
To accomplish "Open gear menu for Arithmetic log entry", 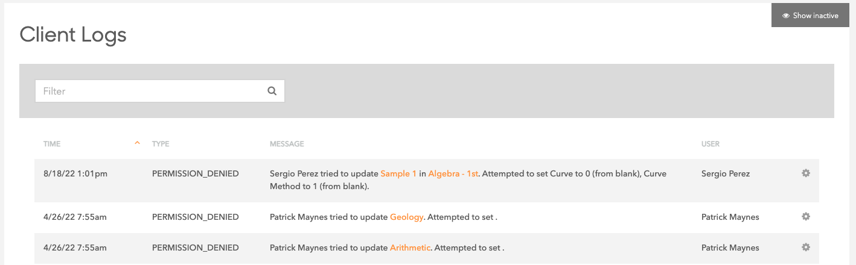I will [x=805, y=248].
